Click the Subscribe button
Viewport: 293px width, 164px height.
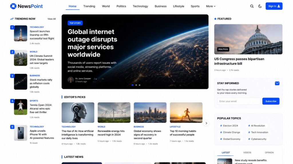[x=271, y=101]
